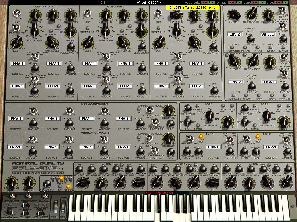297x222 pixels.
Task: Click the Filter 1 CUTOFF knob
Action: (x=233, y=15)
